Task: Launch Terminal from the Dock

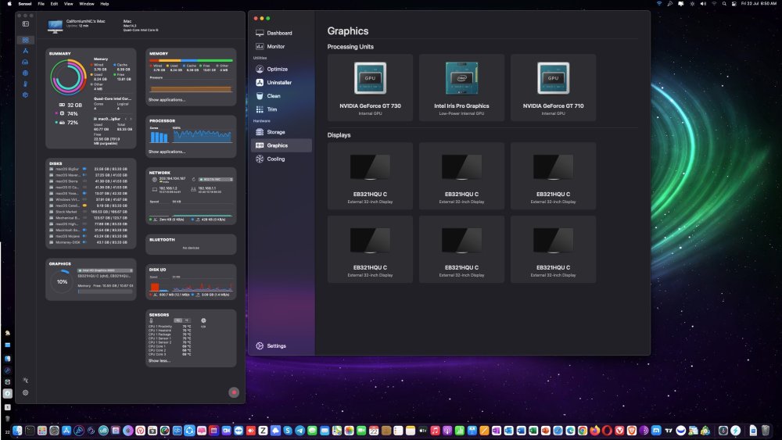Action: pos(30,431)
